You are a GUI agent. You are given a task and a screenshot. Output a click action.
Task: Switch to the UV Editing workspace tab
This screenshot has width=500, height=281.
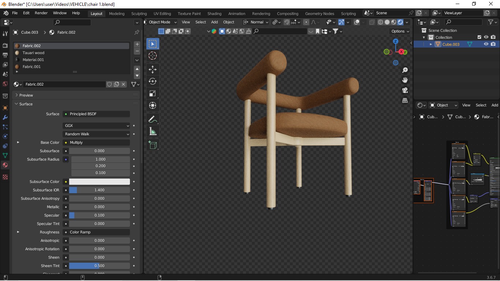pyautogui.click(x=162, y=14)
